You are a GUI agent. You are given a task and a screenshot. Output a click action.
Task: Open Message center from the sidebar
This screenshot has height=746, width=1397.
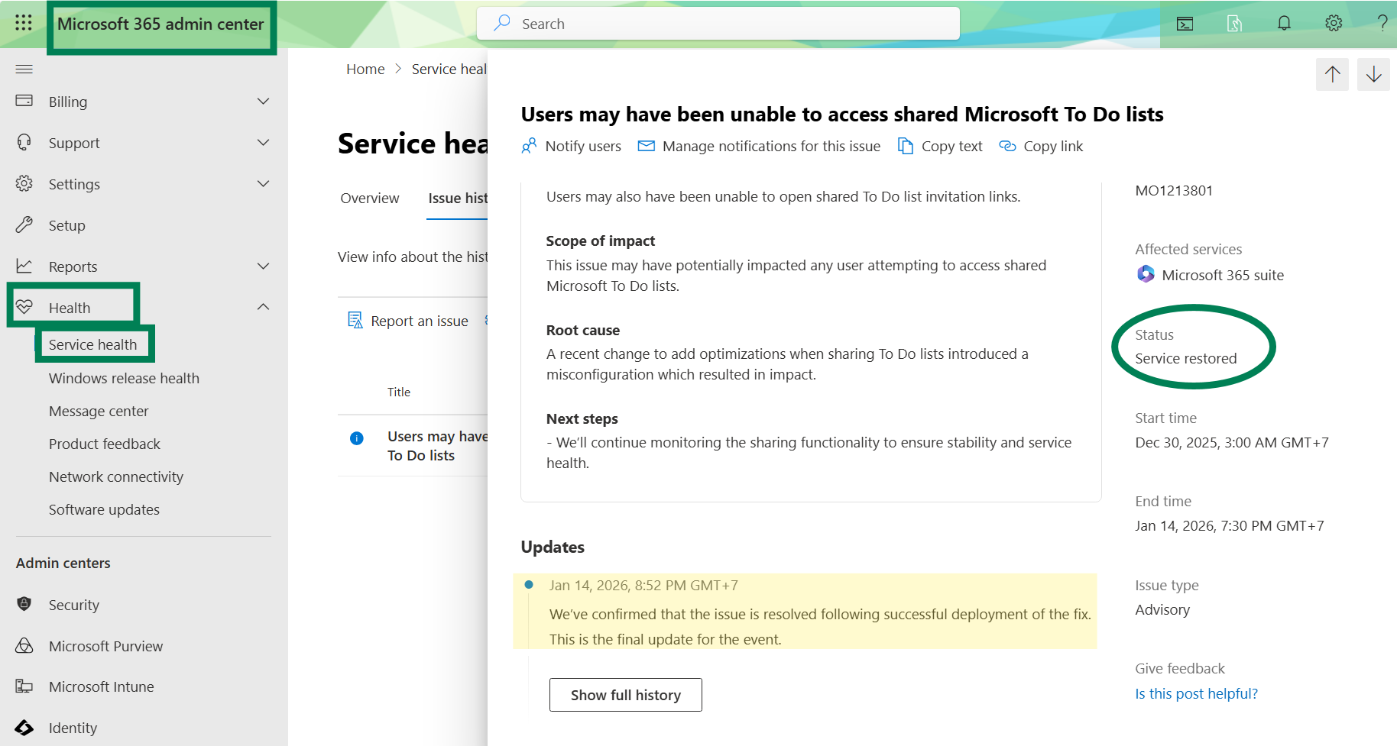99,411
